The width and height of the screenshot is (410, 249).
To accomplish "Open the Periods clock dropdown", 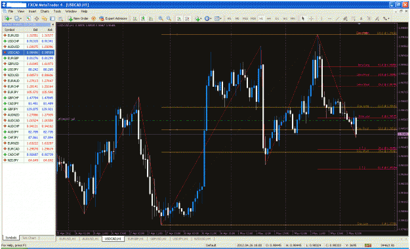I will (207, 18).
